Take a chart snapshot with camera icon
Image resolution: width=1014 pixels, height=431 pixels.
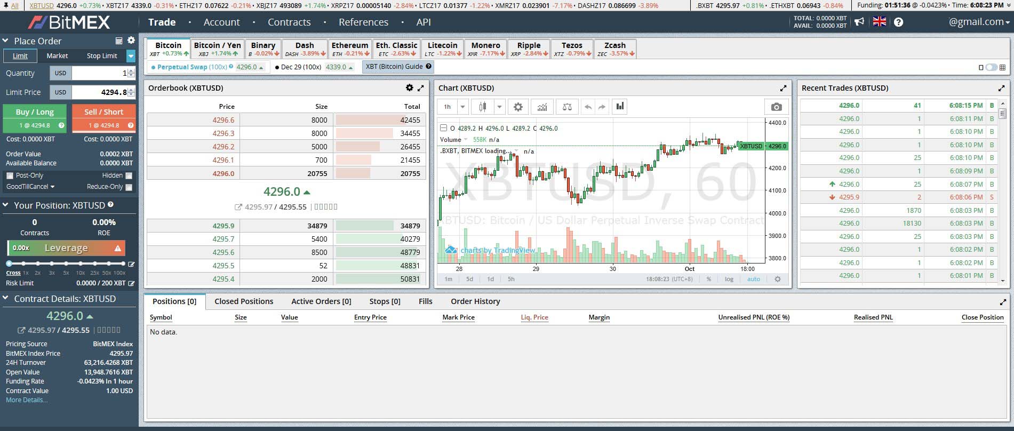(x=777, y=107)
